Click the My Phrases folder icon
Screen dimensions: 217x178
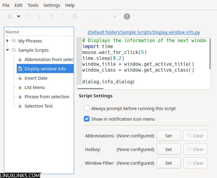point(14,41)
